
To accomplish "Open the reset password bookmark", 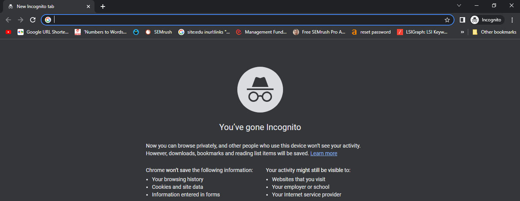I will [371, 32].
